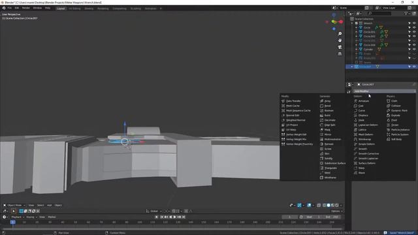Collapse the Wrench collection in outliner
This screenshot has height=235, width=418.
click(352, 23)
